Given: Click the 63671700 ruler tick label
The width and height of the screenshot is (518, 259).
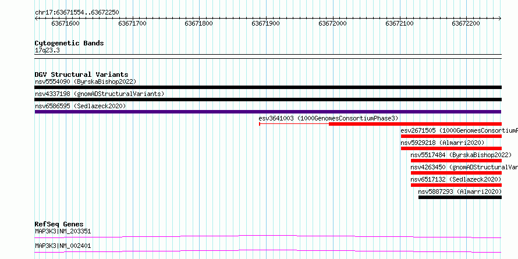Looking at the screenshot, I should (x=132, y=23).
